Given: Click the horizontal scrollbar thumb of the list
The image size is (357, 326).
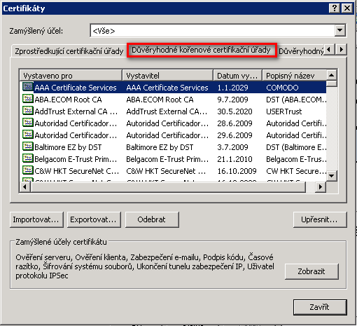Looking at the screenshot, I should (168, 186).
